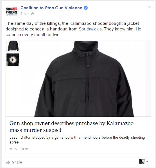
Task: Expand the post options chevron
Action: (150, 7)
